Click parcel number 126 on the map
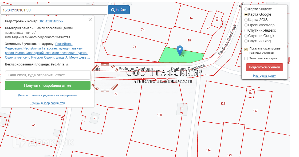The height and width of the screenshot is (157, 299). (x=250, y=92)
